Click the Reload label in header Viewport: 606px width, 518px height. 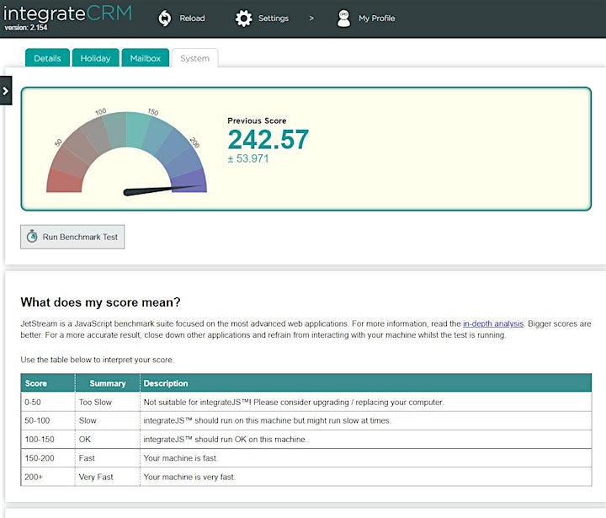[192, 19]
